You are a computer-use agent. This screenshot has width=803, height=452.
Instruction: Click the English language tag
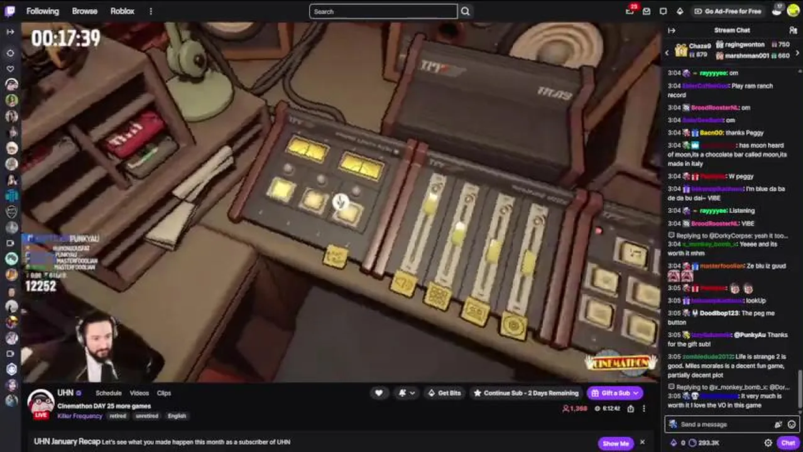point(177,416)
